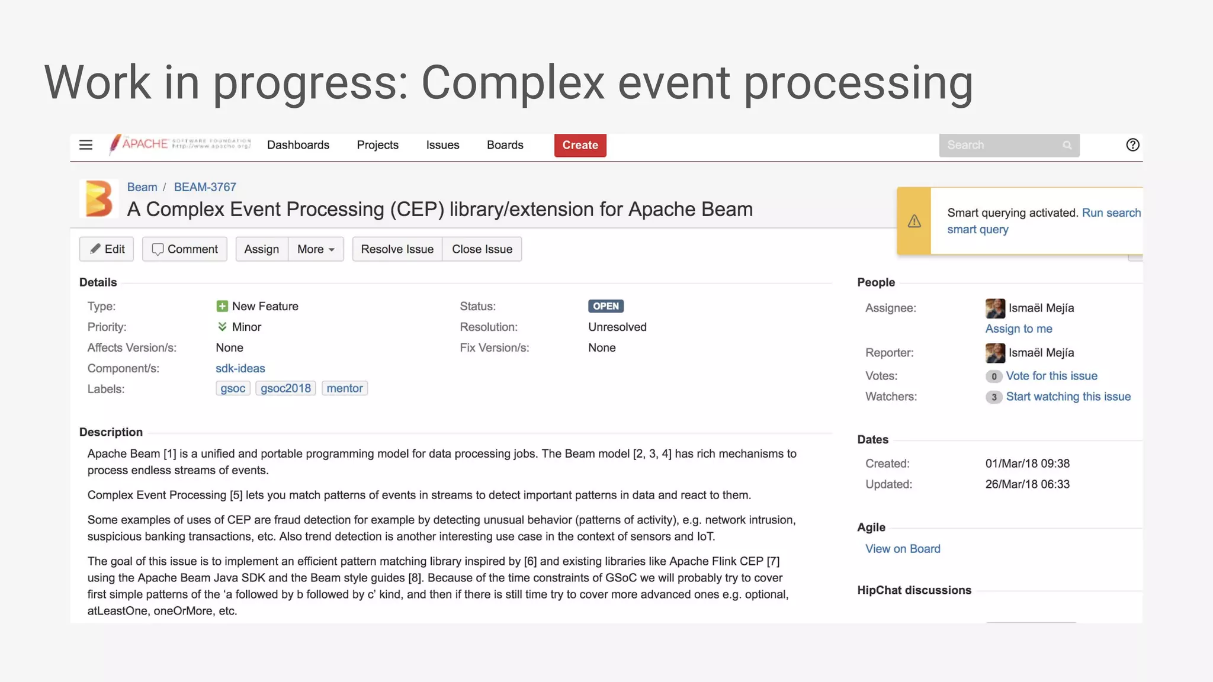Click the reporter Ismaël Mejía avatar
This screenshot has width=1213, height=682.
tap(995, 353)
